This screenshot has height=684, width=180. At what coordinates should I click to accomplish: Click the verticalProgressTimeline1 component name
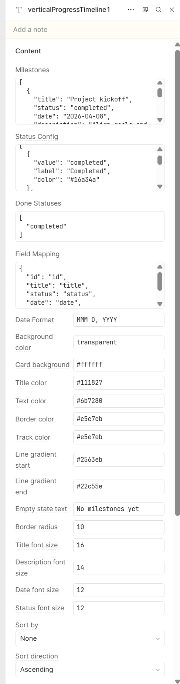69,10
